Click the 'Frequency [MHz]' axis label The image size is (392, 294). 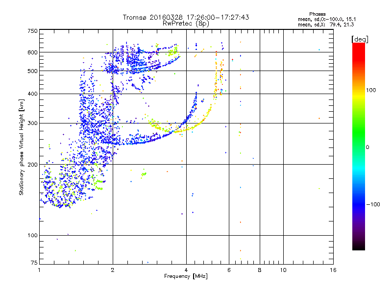(186, 276)
